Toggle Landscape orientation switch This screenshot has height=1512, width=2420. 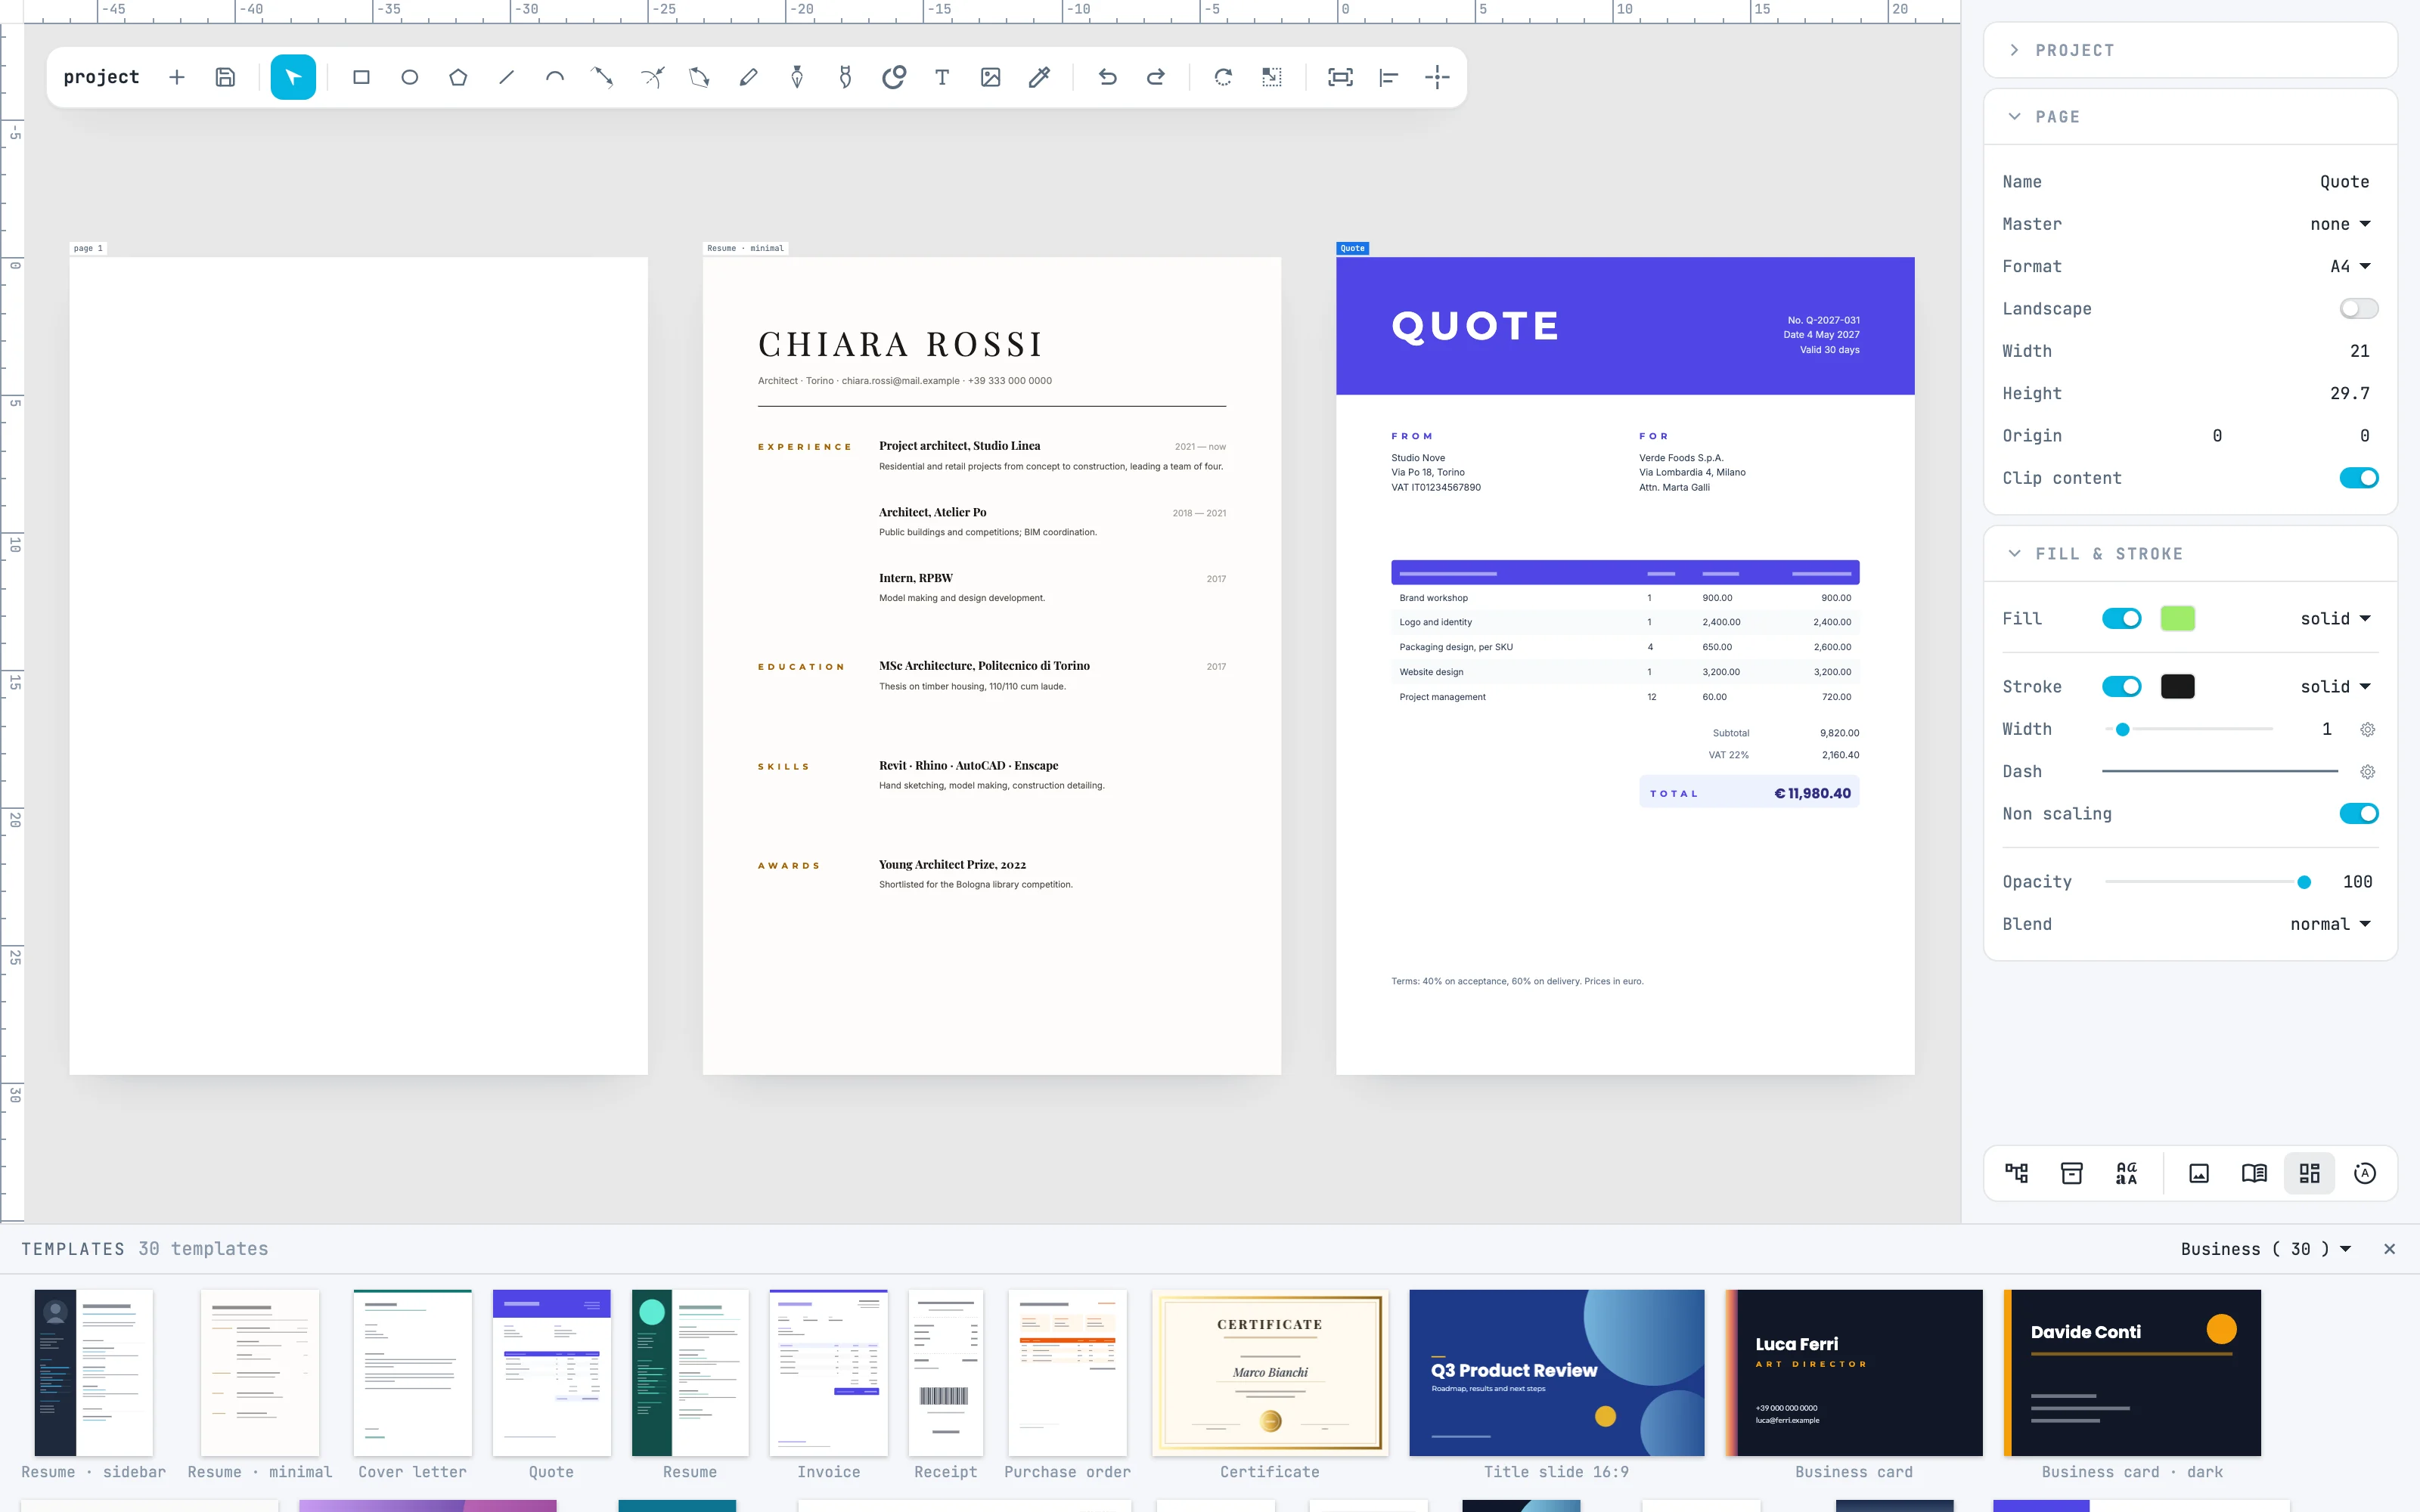coord(2358,309)
